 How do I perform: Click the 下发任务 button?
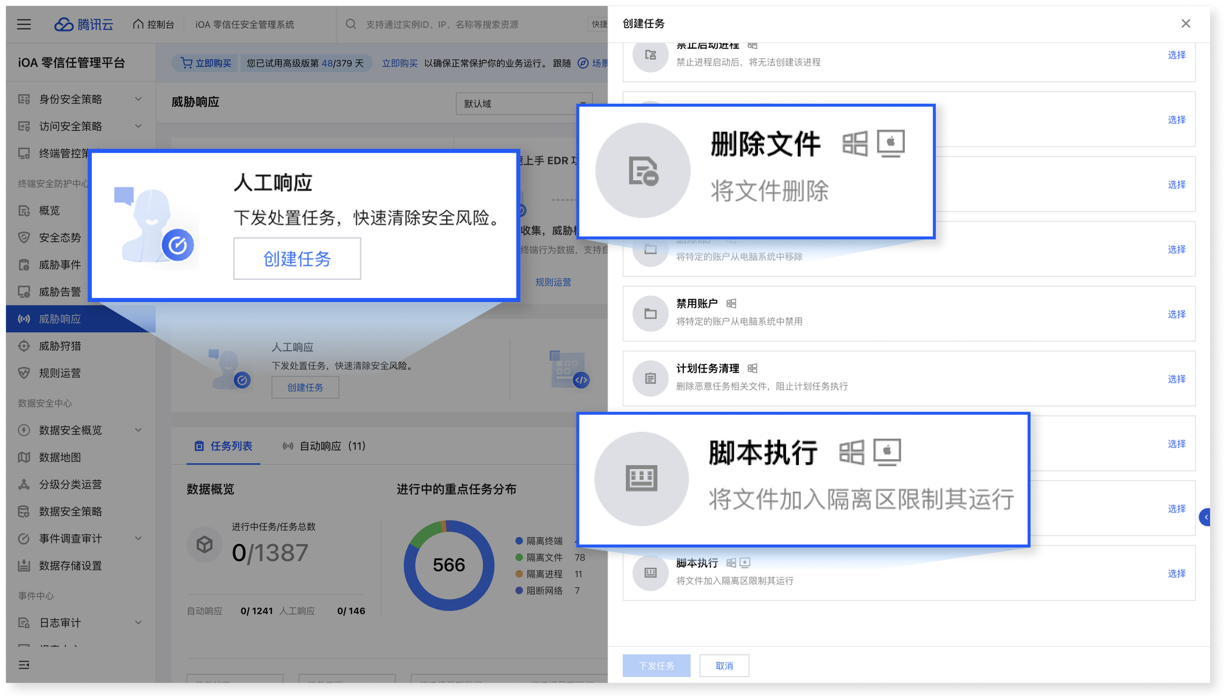[656, 665]
